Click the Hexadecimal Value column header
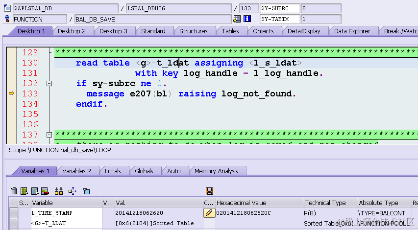Viewport: 418px width, 230px height. click(260, 203)
